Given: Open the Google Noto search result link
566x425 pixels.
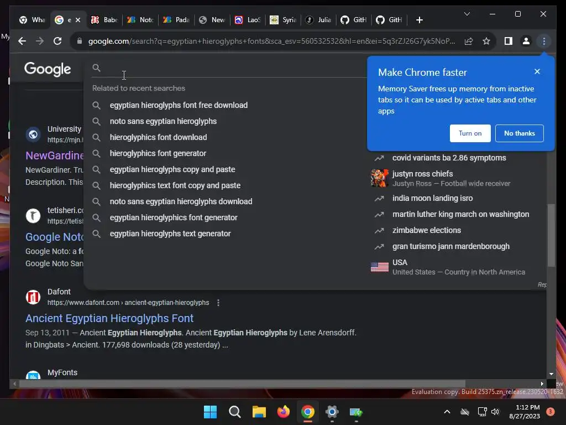Looking at the screenshot, I should 55,237.
